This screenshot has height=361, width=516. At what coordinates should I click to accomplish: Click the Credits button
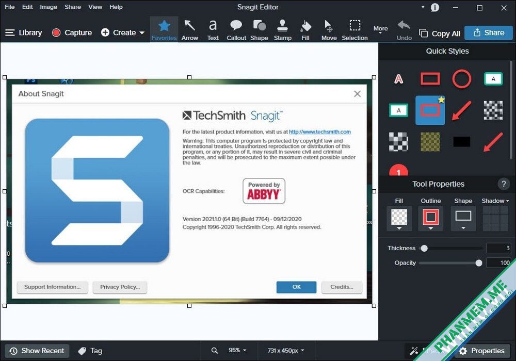[x=342, y=287]
